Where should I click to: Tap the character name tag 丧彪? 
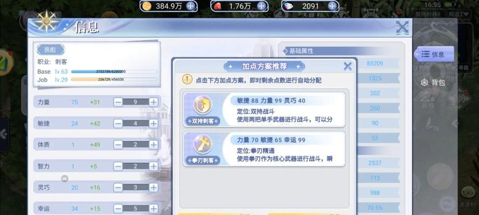coord(51,49)
